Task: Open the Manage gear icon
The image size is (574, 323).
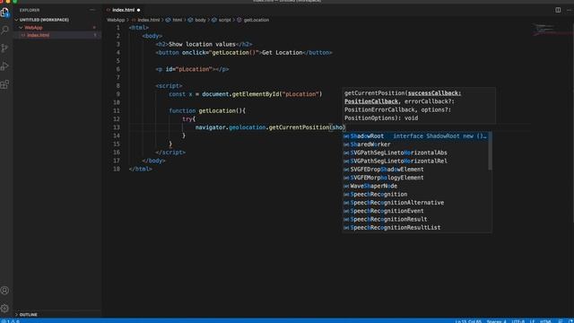Action: [x=4, y=309]
